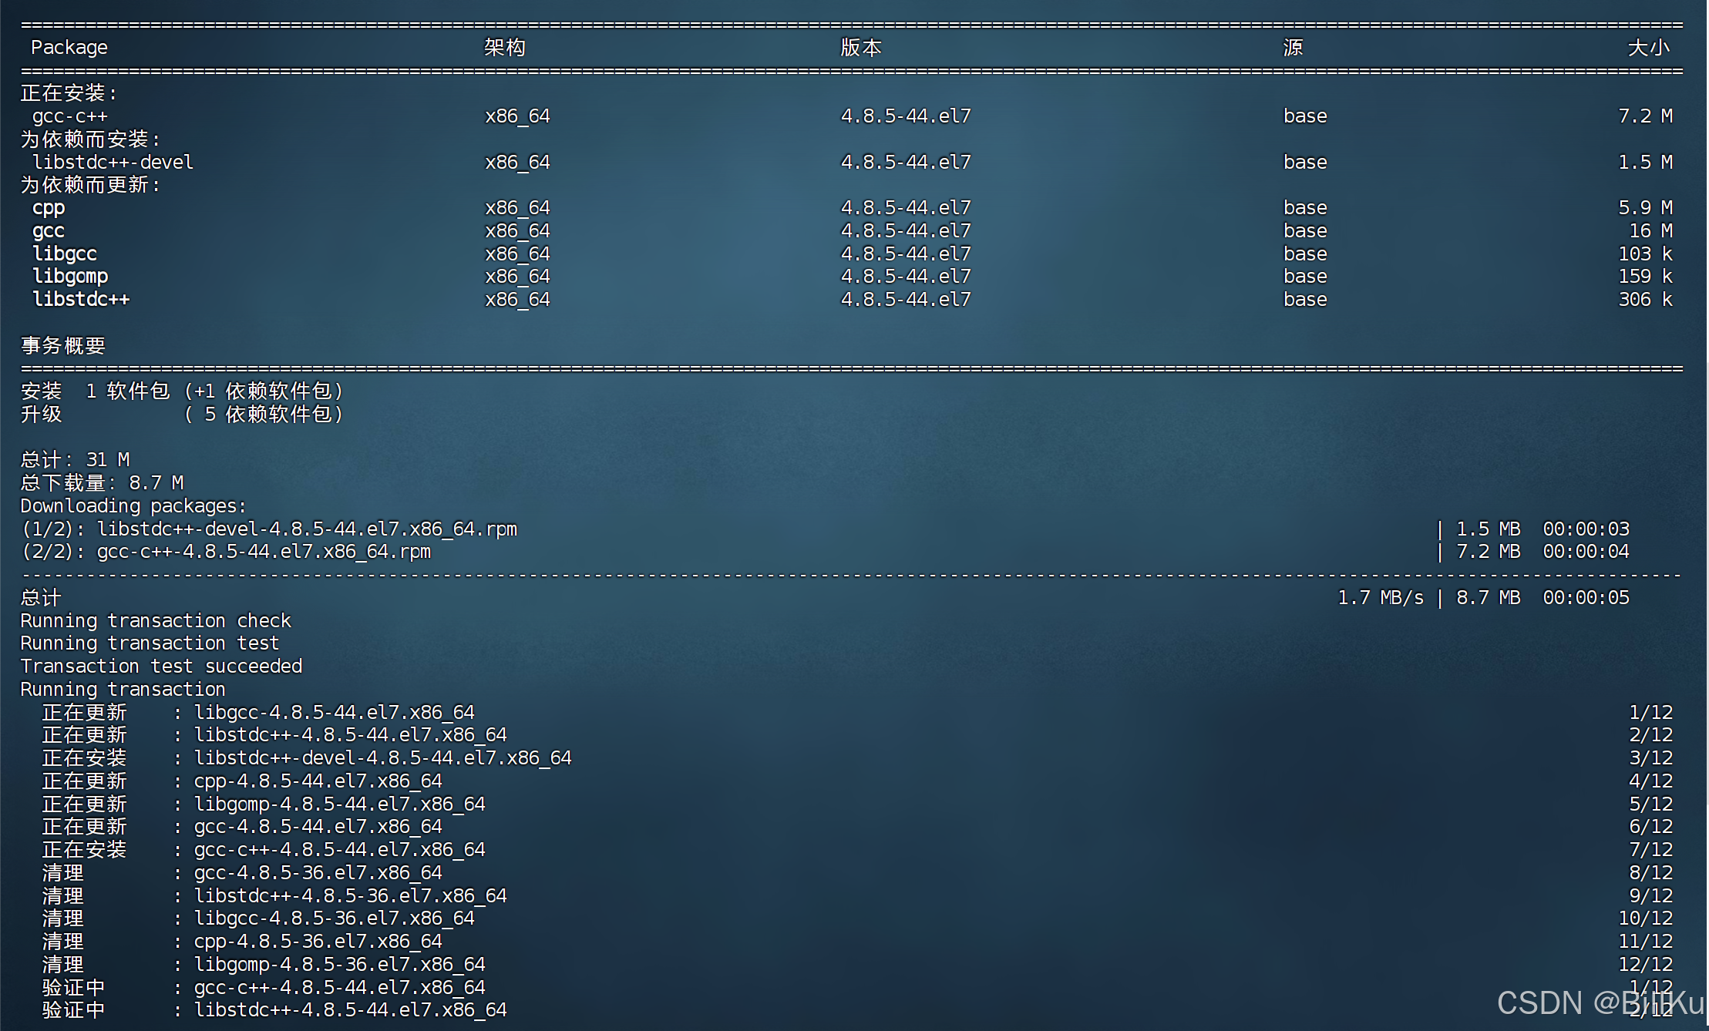Click the '正在安装:' section label in package table
This screenshot has width=1709, height=1031.
click(x=69, y=93)
